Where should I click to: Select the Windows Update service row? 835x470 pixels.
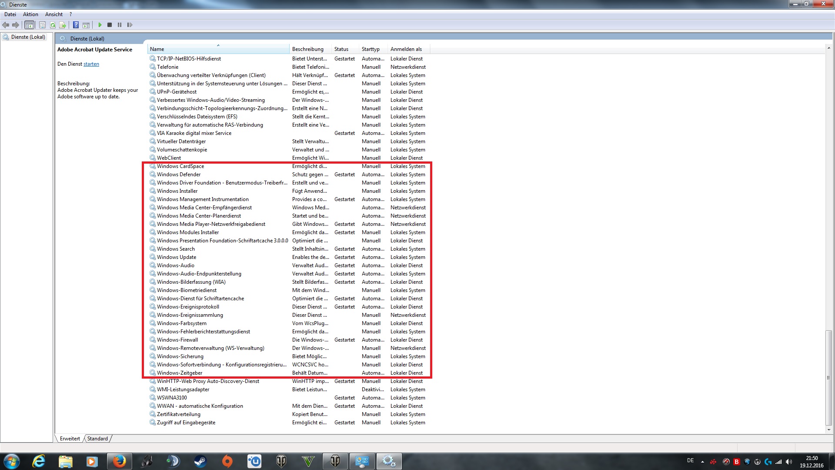point(177,257)
